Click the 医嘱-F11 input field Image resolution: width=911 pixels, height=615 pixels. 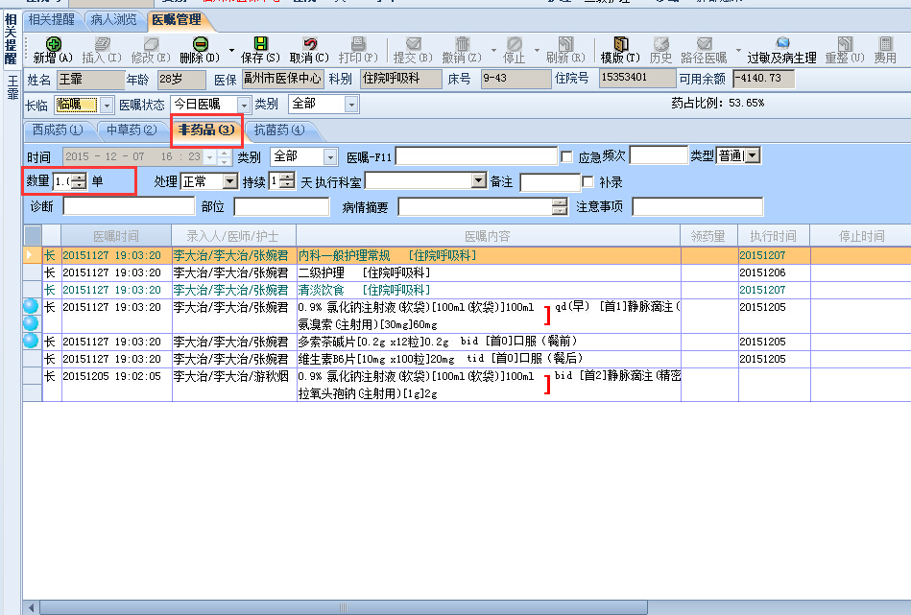click(476, 156)
